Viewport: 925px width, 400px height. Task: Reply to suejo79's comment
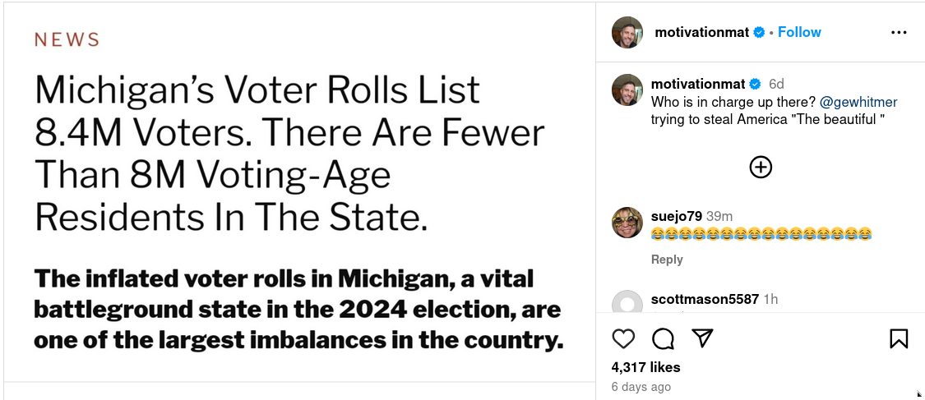(667, 260)
